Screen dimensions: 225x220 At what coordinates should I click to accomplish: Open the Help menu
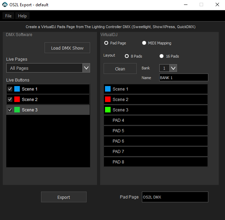[22, 16]
